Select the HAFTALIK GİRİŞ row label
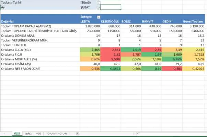The height and width of the screenshot is (137, 207). [x=40, y=31]
